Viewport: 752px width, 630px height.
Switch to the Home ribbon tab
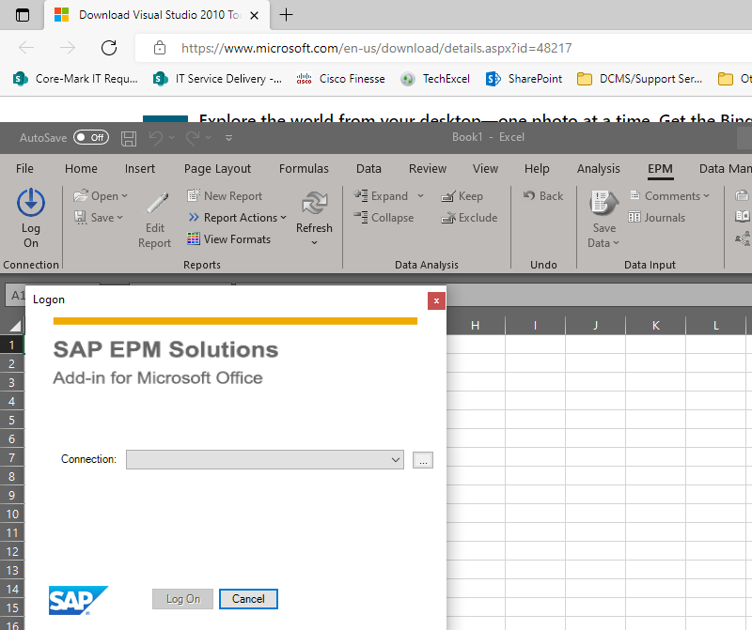click(x=81, y=169)
